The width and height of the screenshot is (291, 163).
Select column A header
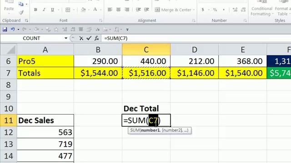(x=45, y=49)
